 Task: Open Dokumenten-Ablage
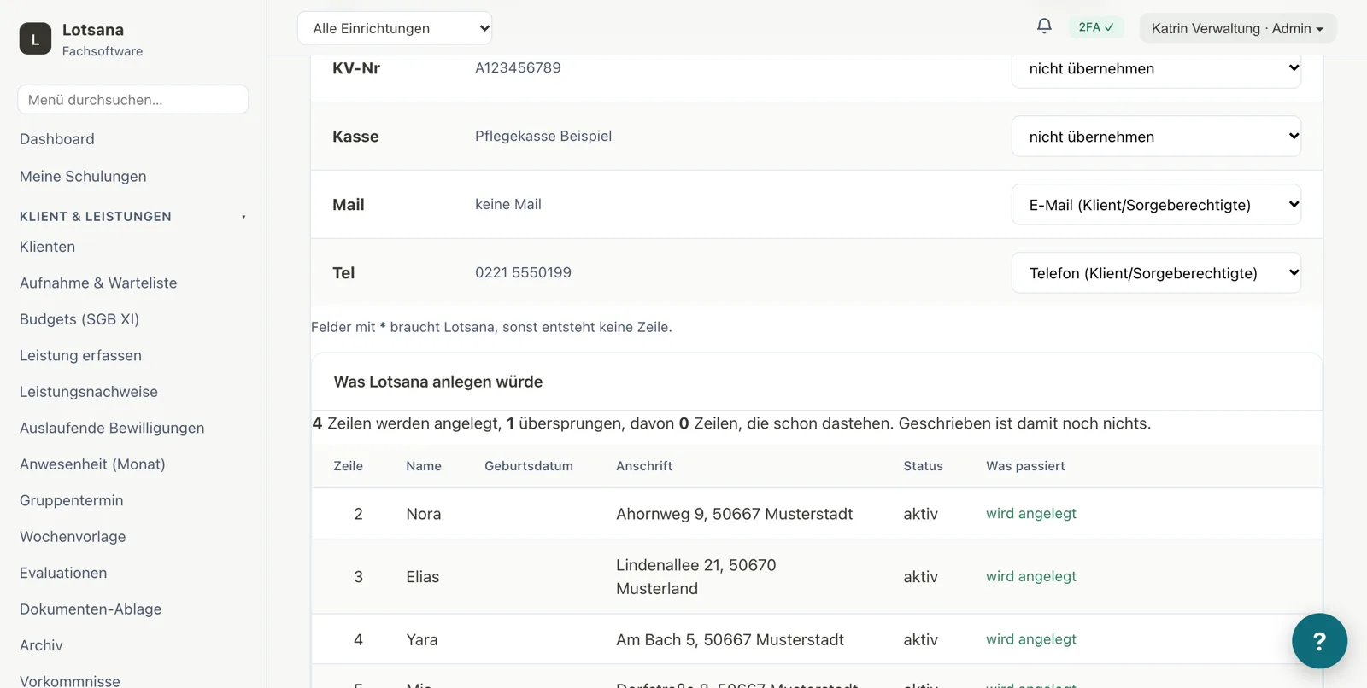pyautogui.click(x=91, y=609)
